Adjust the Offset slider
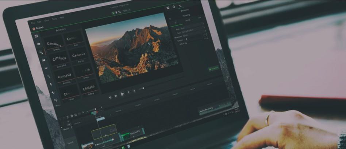 click(x=186, y=43)
